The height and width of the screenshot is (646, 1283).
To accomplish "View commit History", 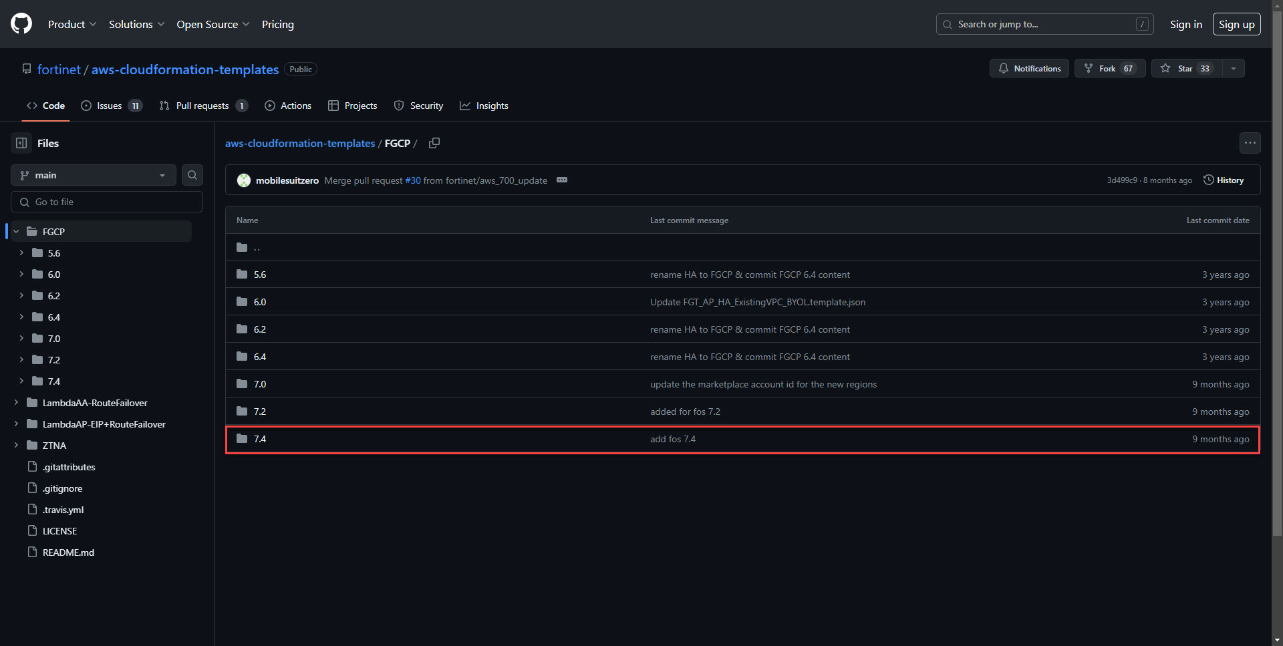I will coord(1224,180).
